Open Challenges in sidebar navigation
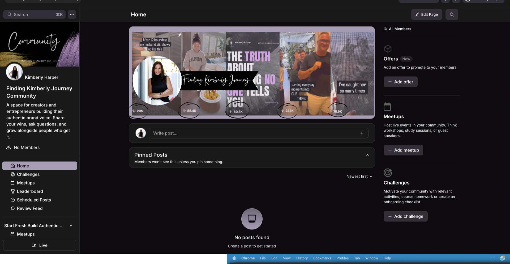Image resolution: width=510 pixels, height=264 pixels. (40, 174)
